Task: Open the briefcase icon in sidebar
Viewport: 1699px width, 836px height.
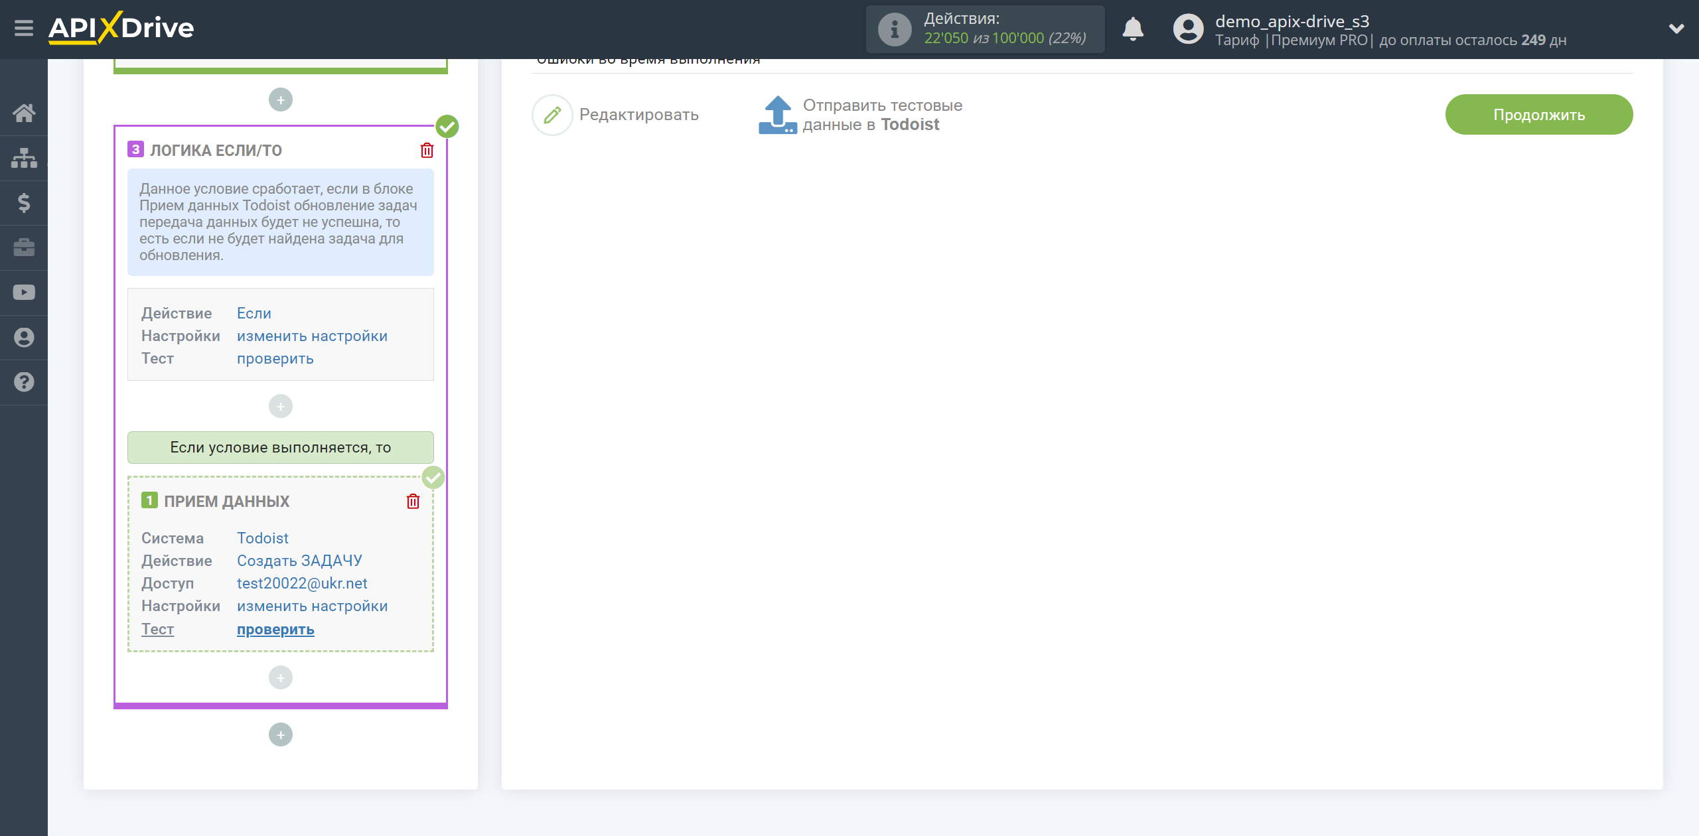Action: [24, 247]
